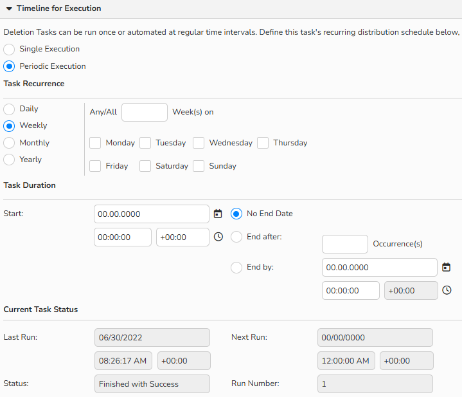The width and height of the screenshot is (462, 397).
Task: Collapse the Timeline for Execution section
Action: [9, 8]
